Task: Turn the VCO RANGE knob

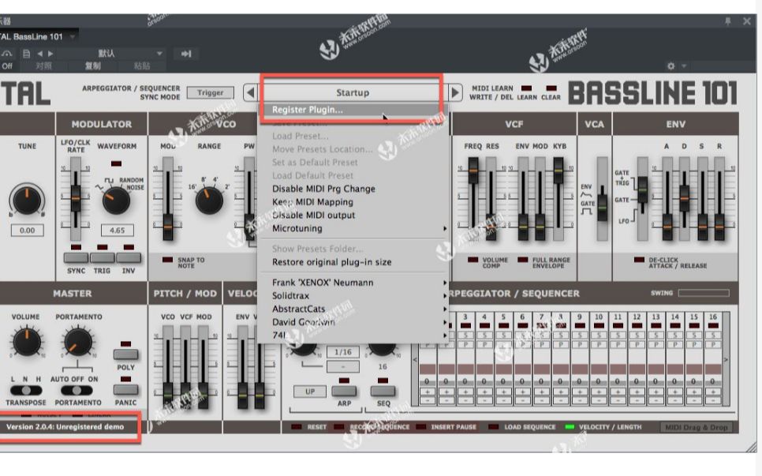Action: pos(209,201)
